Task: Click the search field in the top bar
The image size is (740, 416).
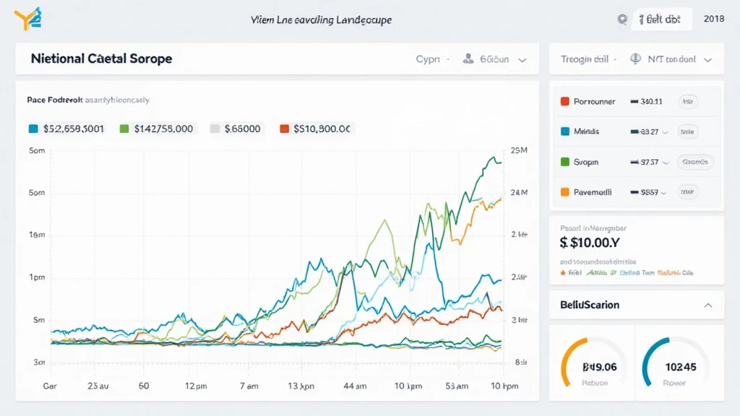Action: click(662, 20)
